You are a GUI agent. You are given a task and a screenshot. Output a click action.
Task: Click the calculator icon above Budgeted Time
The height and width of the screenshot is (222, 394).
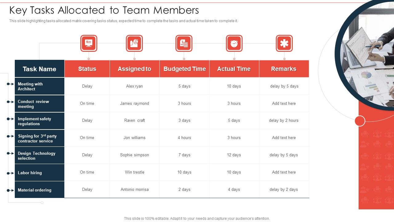(184, 43)
